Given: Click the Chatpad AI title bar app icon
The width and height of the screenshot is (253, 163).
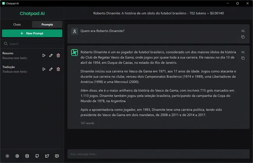Looking at the screenshot, I should click(4, 3).
